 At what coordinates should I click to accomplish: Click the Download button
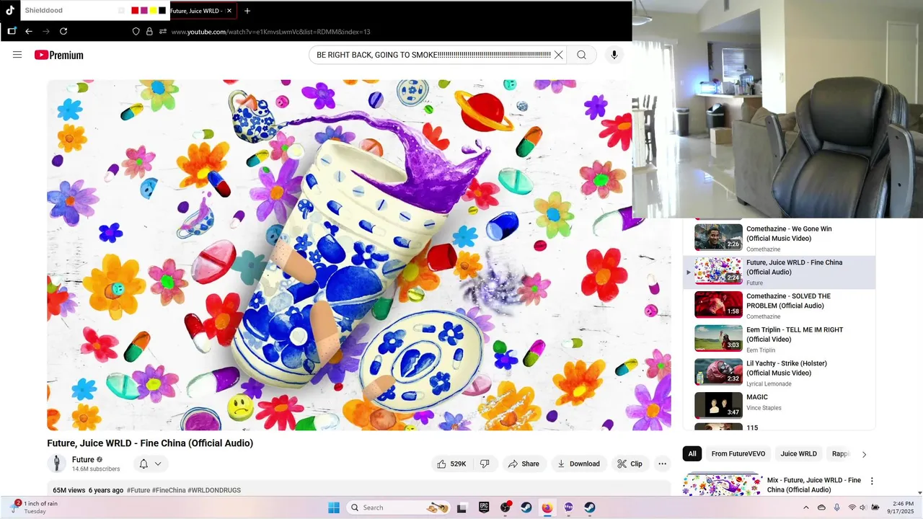tap(578, 463)
